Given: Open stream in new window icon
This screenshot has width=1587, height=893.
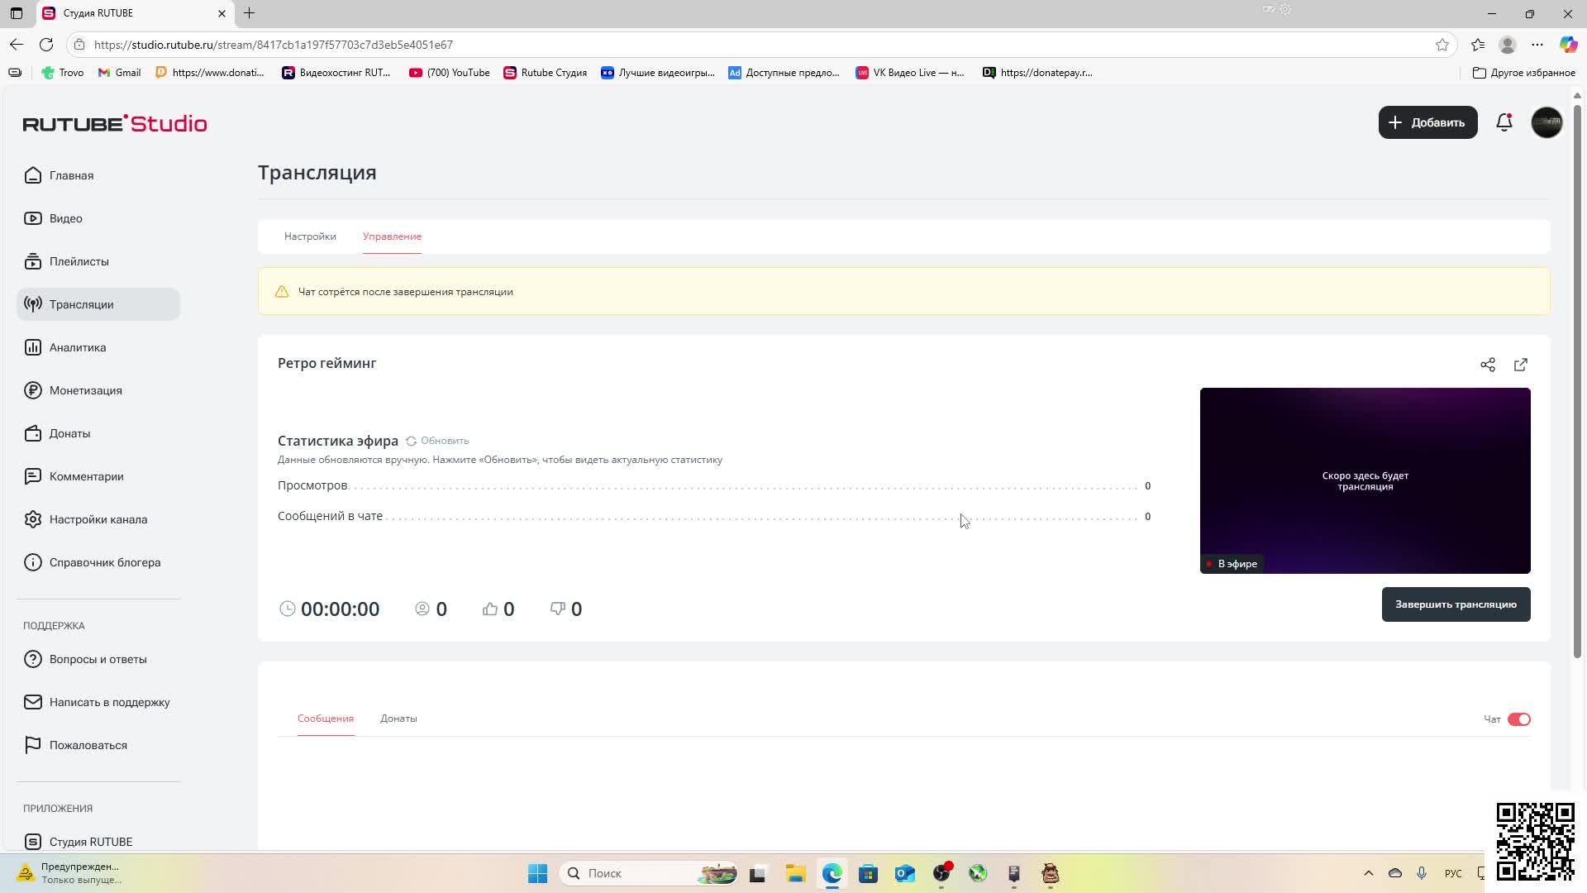Looking at the screenshot, I should click(x=1521, y=365).
